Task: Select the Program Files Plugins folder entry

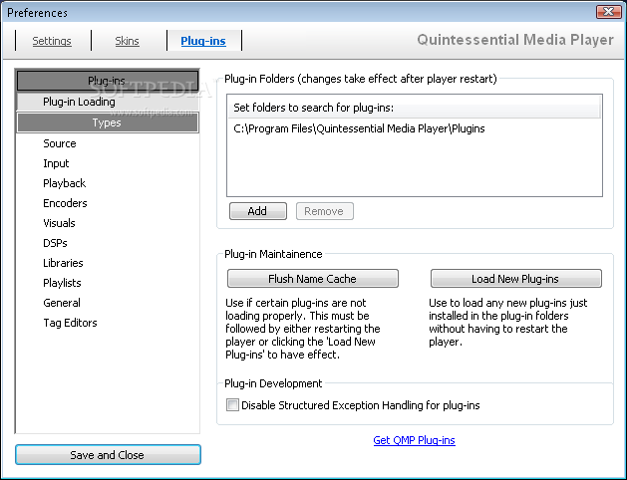Action: 359,128
